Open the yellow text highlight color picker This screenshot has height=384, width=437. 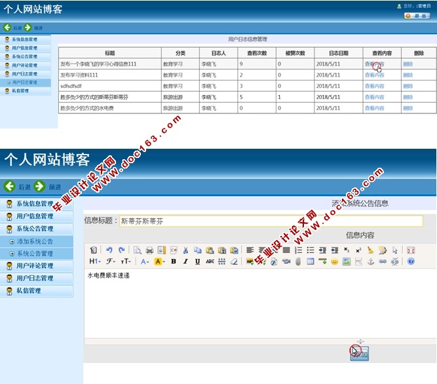(x=159, y=261)
